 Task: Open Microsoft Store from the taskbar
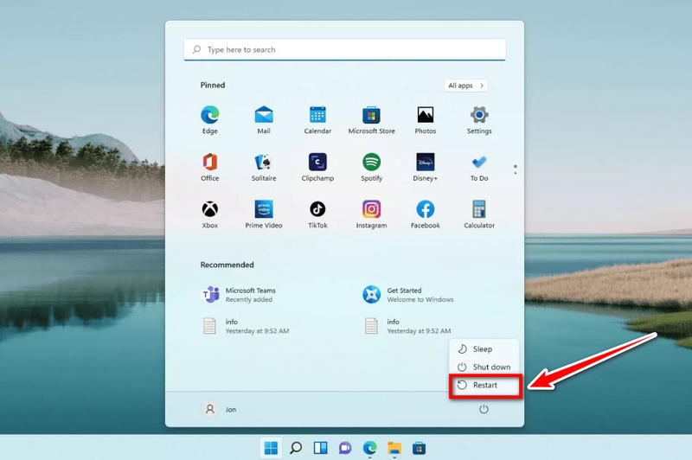click(420, 448)
